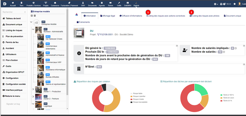
Task: Close the N°Siret info box
Action: pyautogui.click(x=244, y=64)
